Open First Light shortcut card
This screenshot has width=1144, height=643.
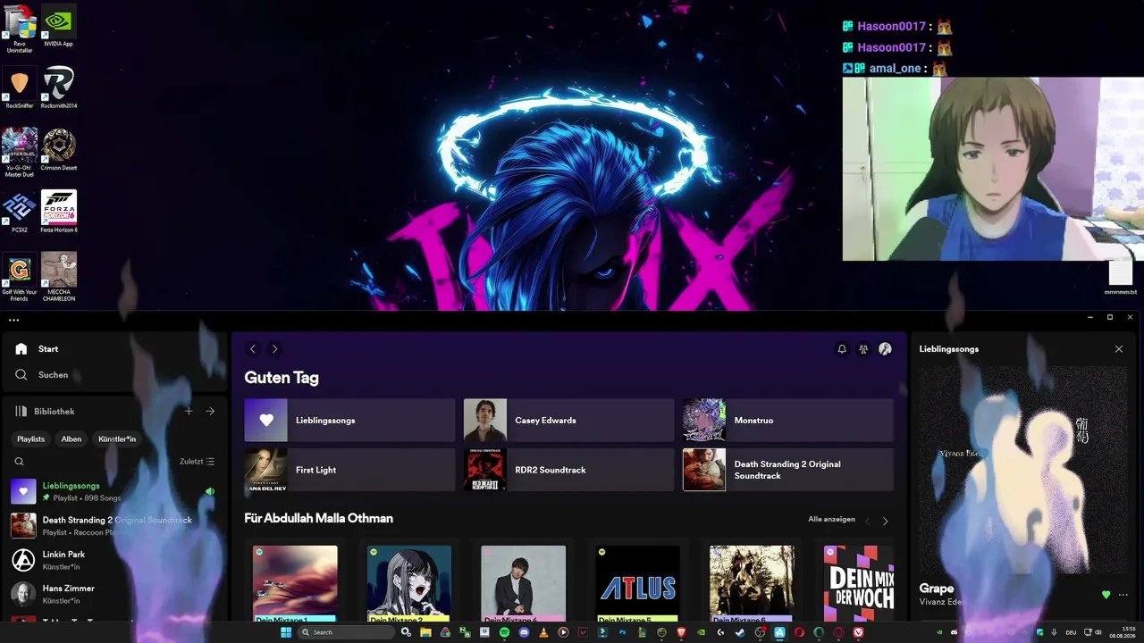(349, 470)
